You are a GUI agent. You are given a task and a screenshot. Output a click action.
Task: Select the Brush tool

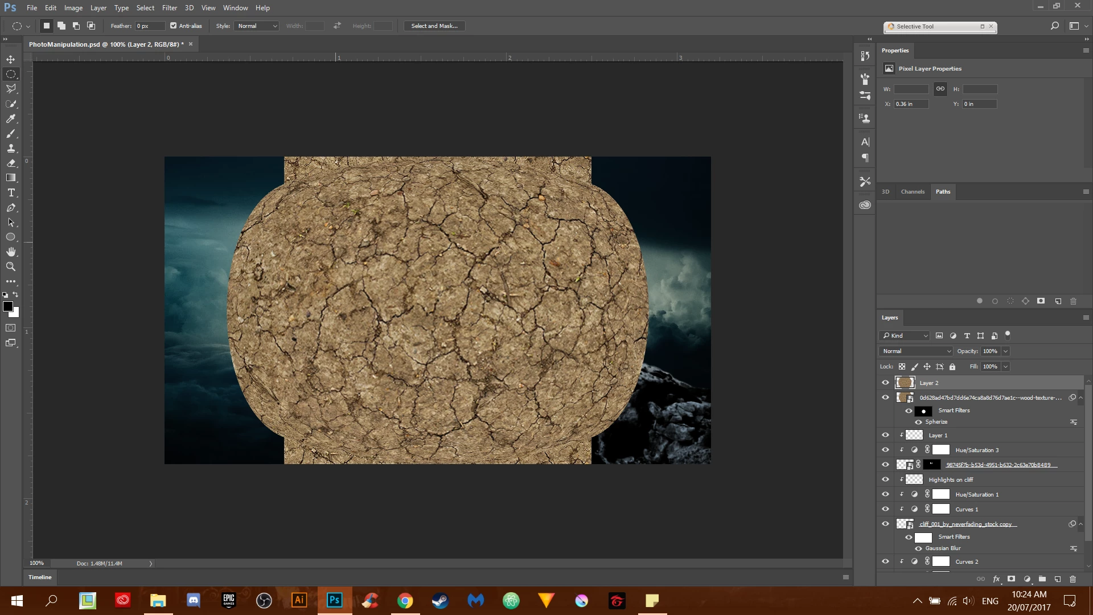click(x=11, y=133)
